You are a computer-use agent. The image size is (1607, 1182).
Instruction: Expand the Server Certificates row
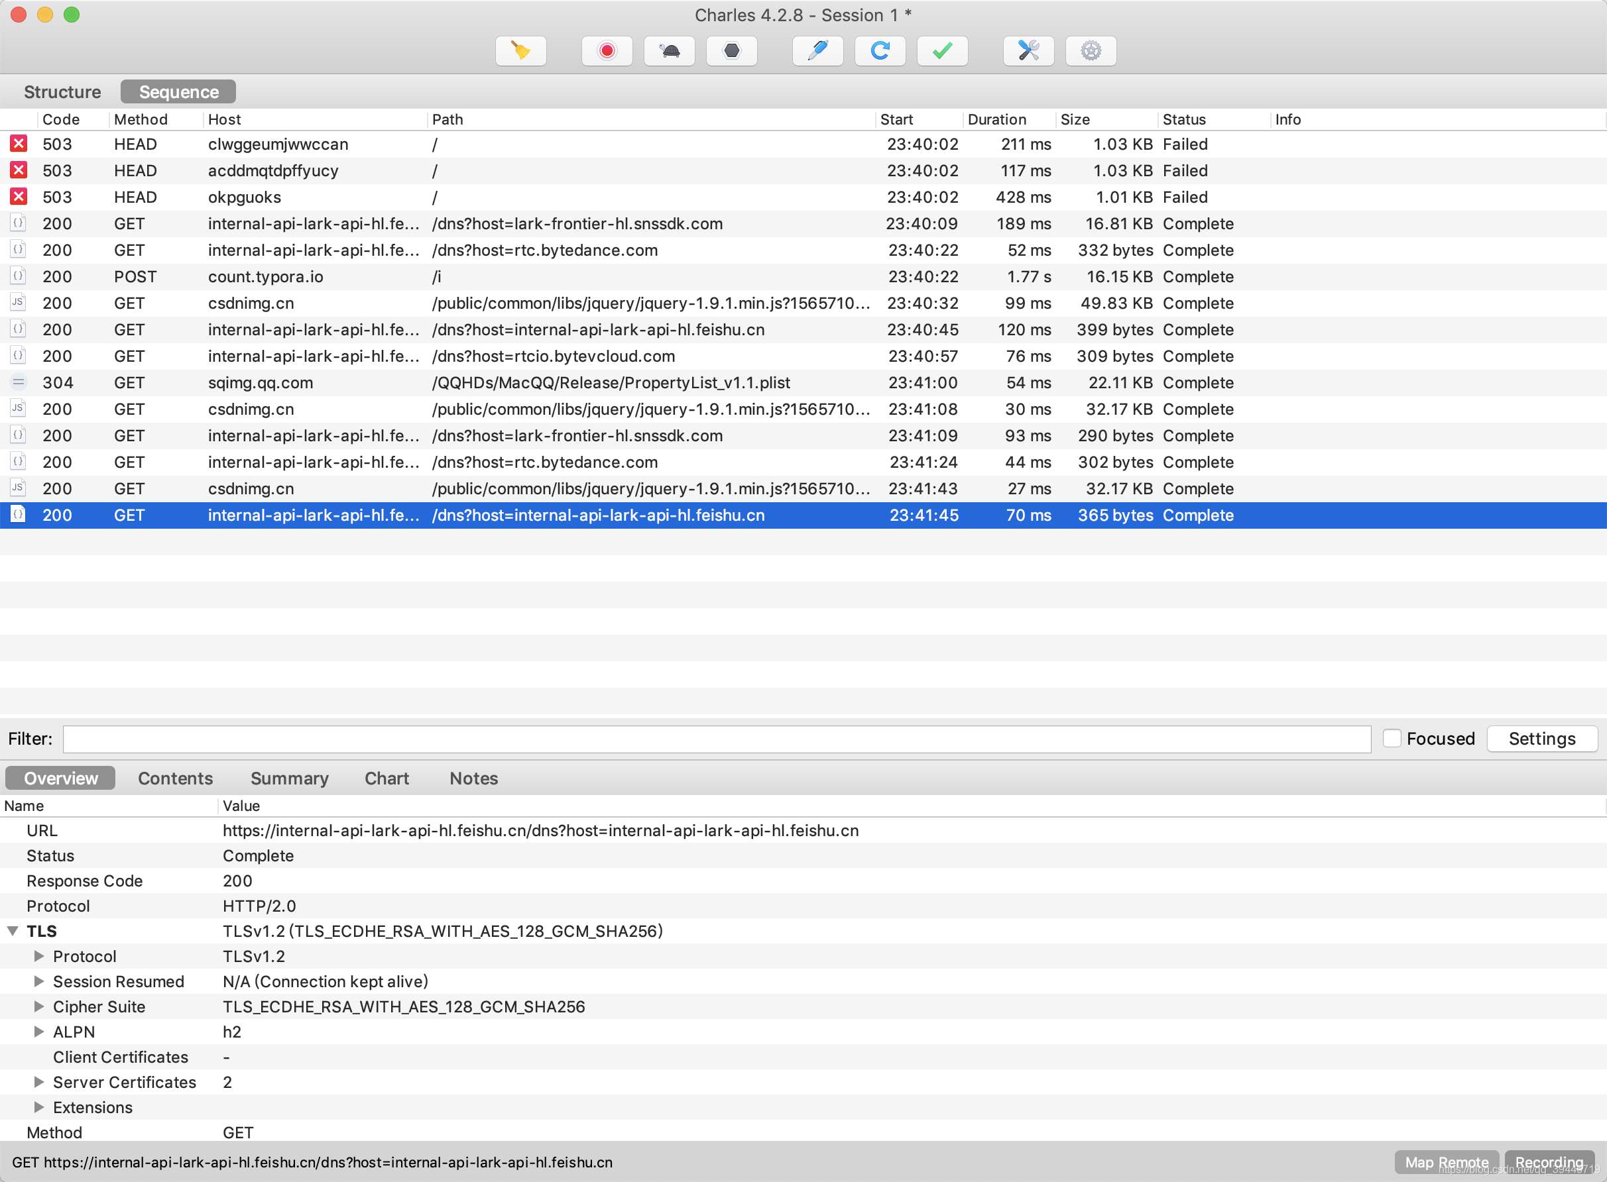pyautogui.click(x=39, y=1082)
